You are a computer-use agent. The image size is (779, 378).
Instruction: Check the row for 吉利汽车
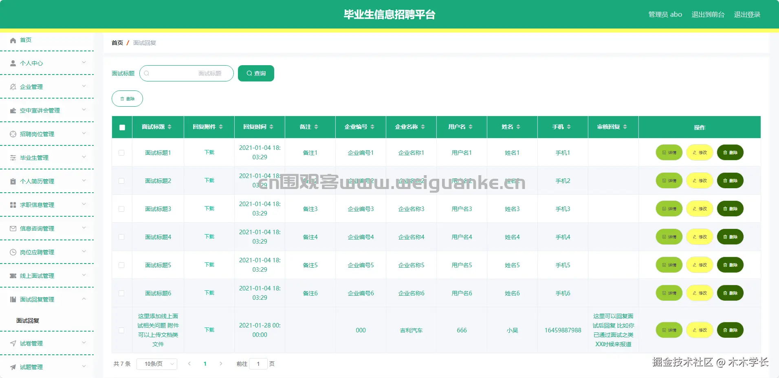[x=121, y=330]
